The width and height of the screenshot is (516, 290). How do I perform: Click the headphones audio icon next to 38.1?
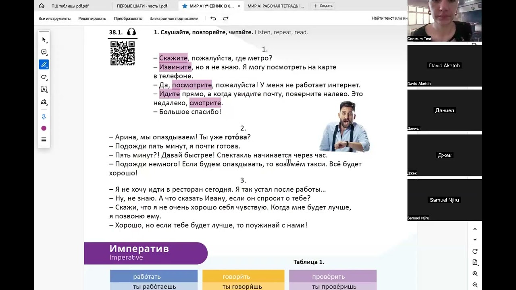[131, 32]
